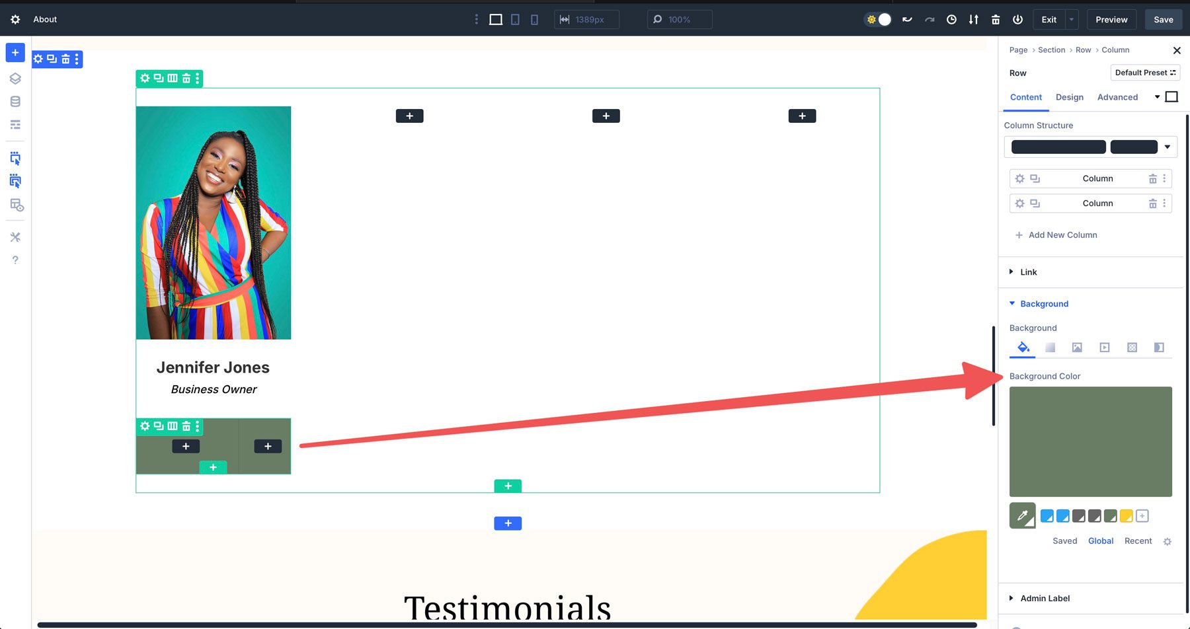Collapse the Background section
1190x629 pixels.
pos(1043,303)
